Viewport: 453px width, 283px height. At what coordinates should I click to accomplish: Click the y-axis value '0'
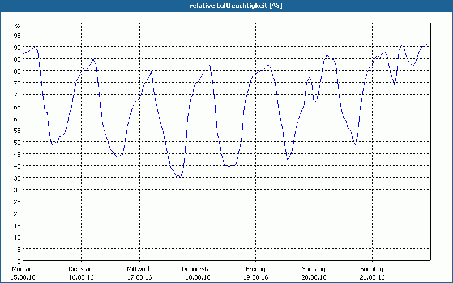19,261
